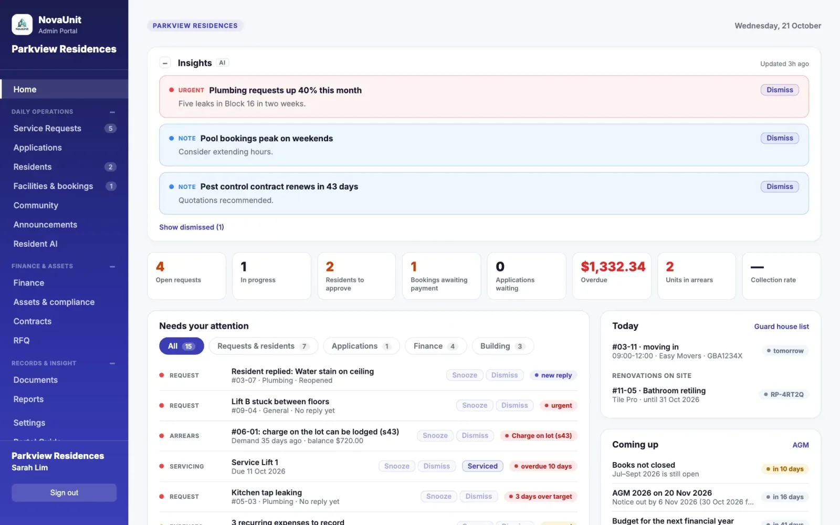Select the All 15 filter tab
840x525 pixels.
181,346
